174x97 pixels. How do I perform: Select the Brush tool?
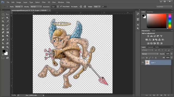7,25
